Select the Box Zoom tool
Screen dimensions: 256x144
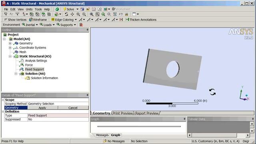pyautogui.click(x=84, y=14)
